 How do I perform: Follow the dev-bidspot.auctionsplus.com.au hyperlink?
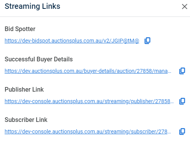(x=72, y=41)
